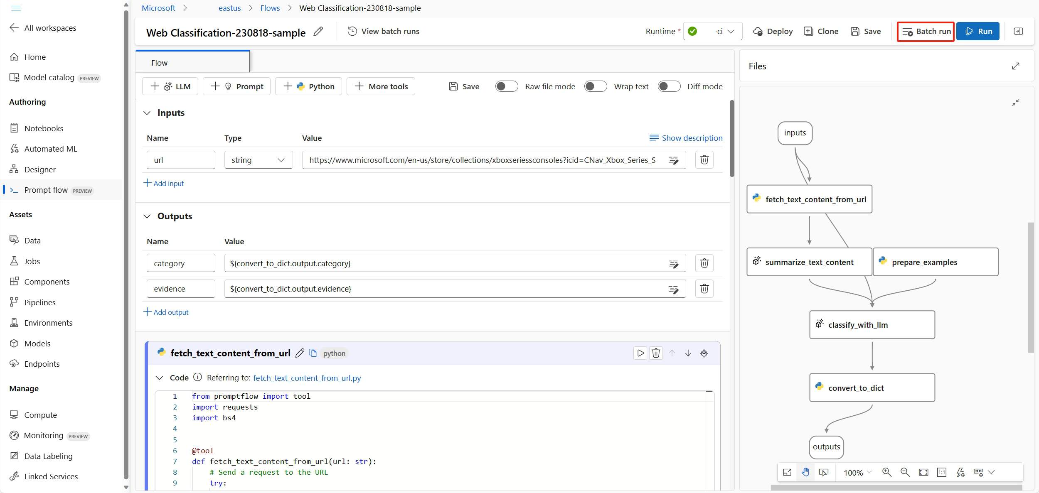Toggle Diff mode switch

pos(669,86)
